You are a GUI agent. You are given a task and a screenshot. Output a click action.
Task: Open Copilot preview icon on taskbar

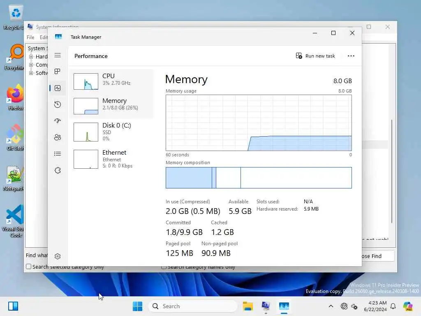[407, 306]
